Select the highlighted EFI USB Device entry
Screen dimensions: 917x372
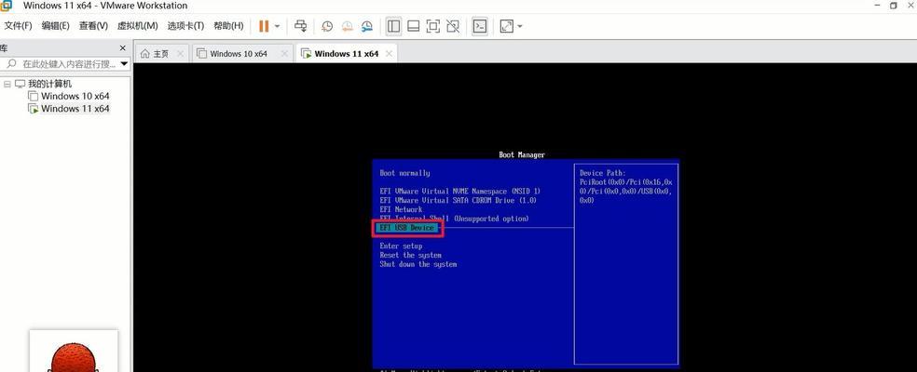click(x=407, y=228)
